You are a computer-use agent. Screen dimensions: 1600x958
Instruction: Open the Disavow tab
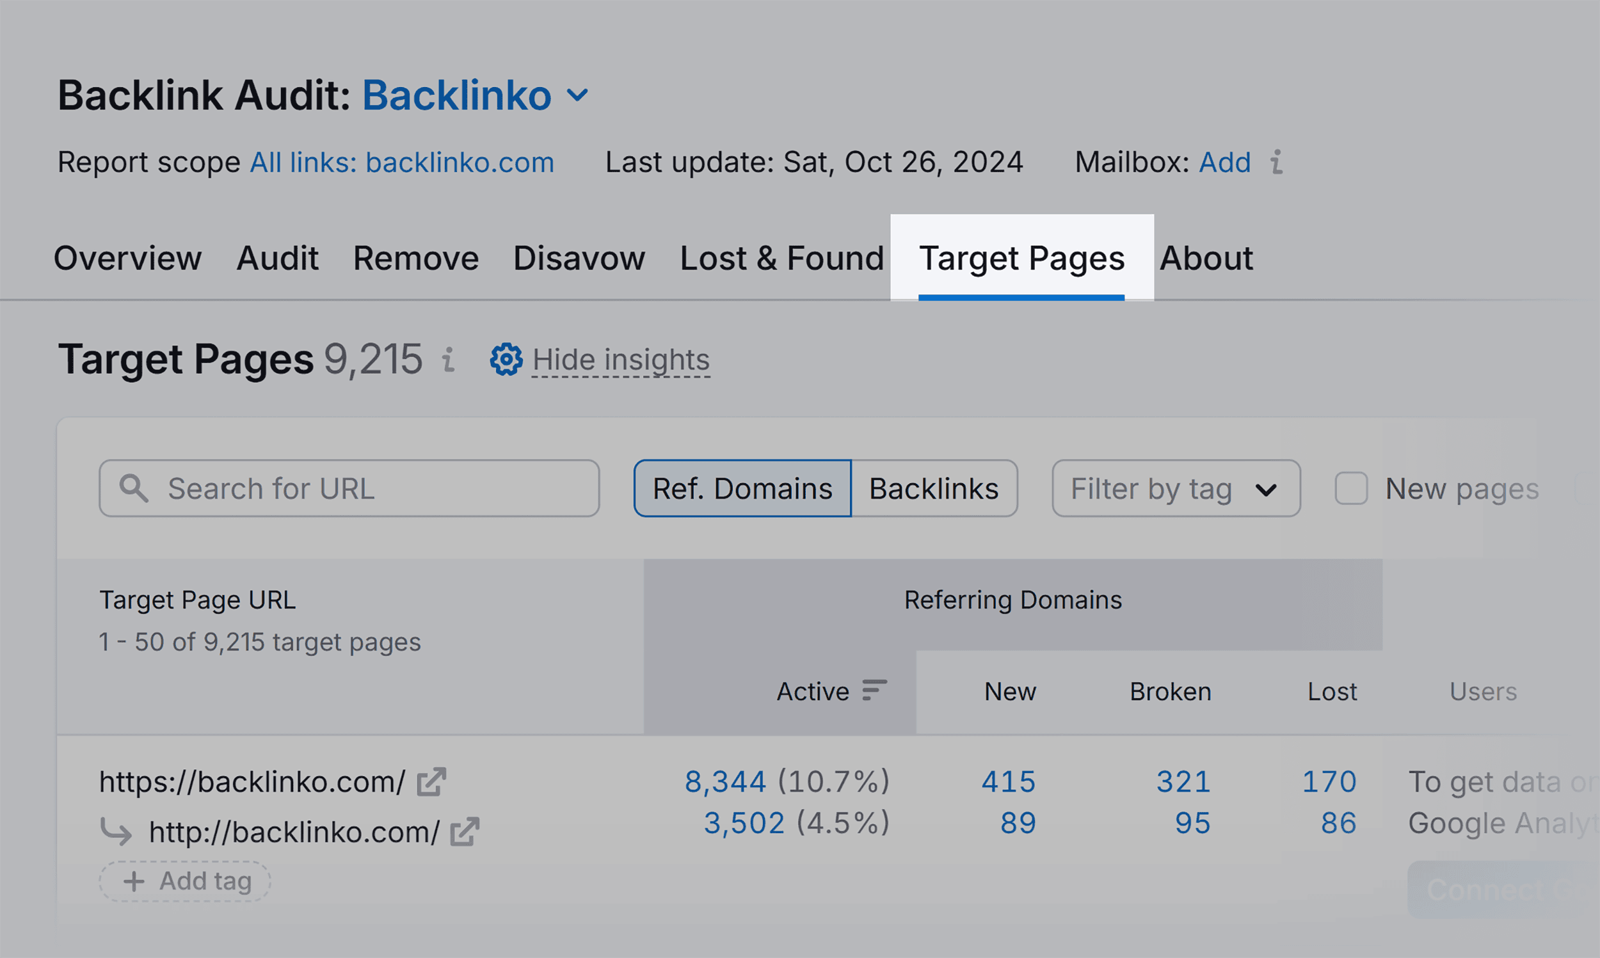(x=579, y=259)
